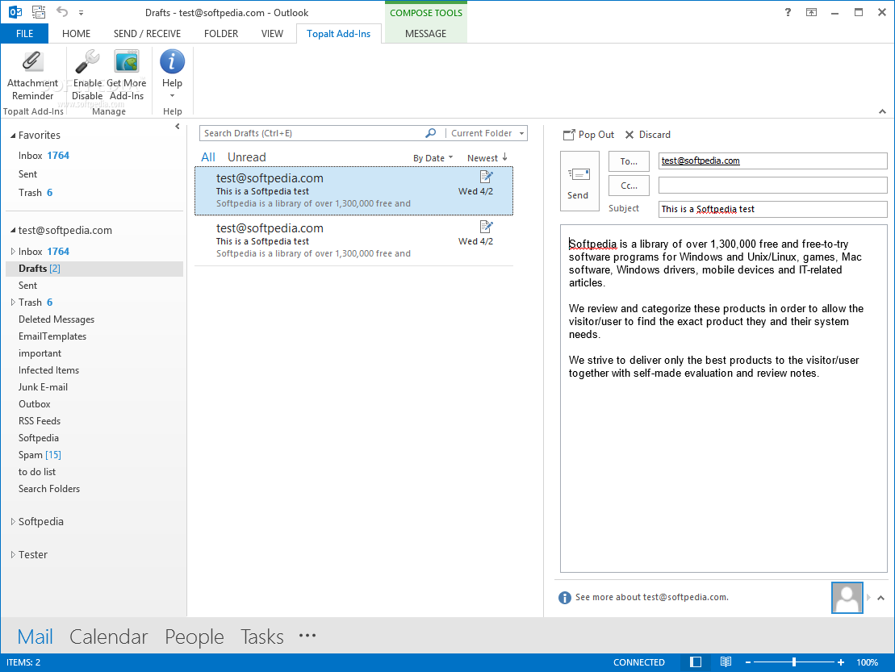Switch to the FOLDER tab
This screenshot has width=895, height=672.
(221, 34)
